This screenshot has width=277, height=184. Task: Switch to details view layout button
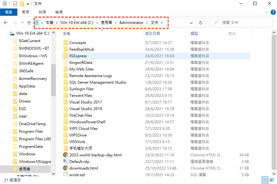tap(265, 180)
